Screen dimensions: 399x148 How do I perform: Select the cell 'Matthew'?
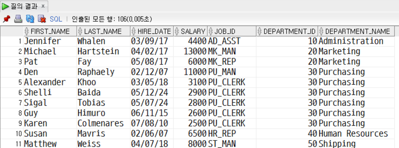click(x=50, y=143)
